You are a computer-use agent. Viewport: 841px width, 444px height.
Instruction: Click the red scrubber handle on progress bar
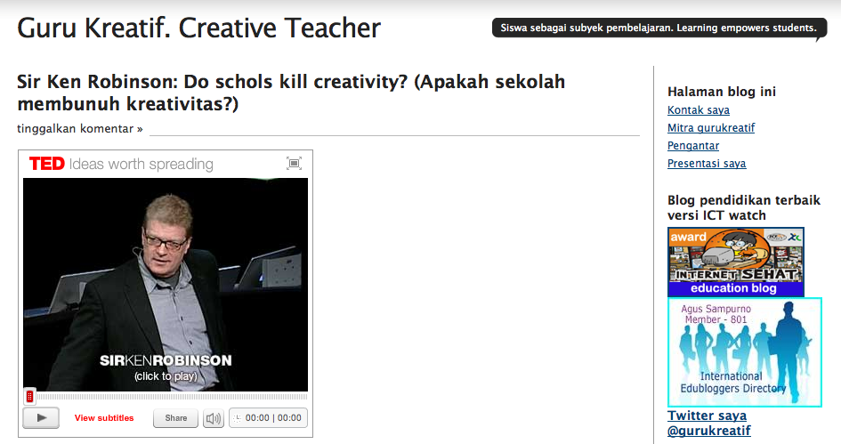(30, 396)
